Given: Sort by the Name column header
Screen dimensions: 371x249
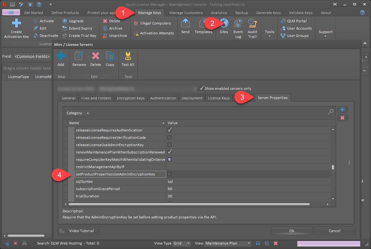Looking at the screenshot, I should coord(117,123).
